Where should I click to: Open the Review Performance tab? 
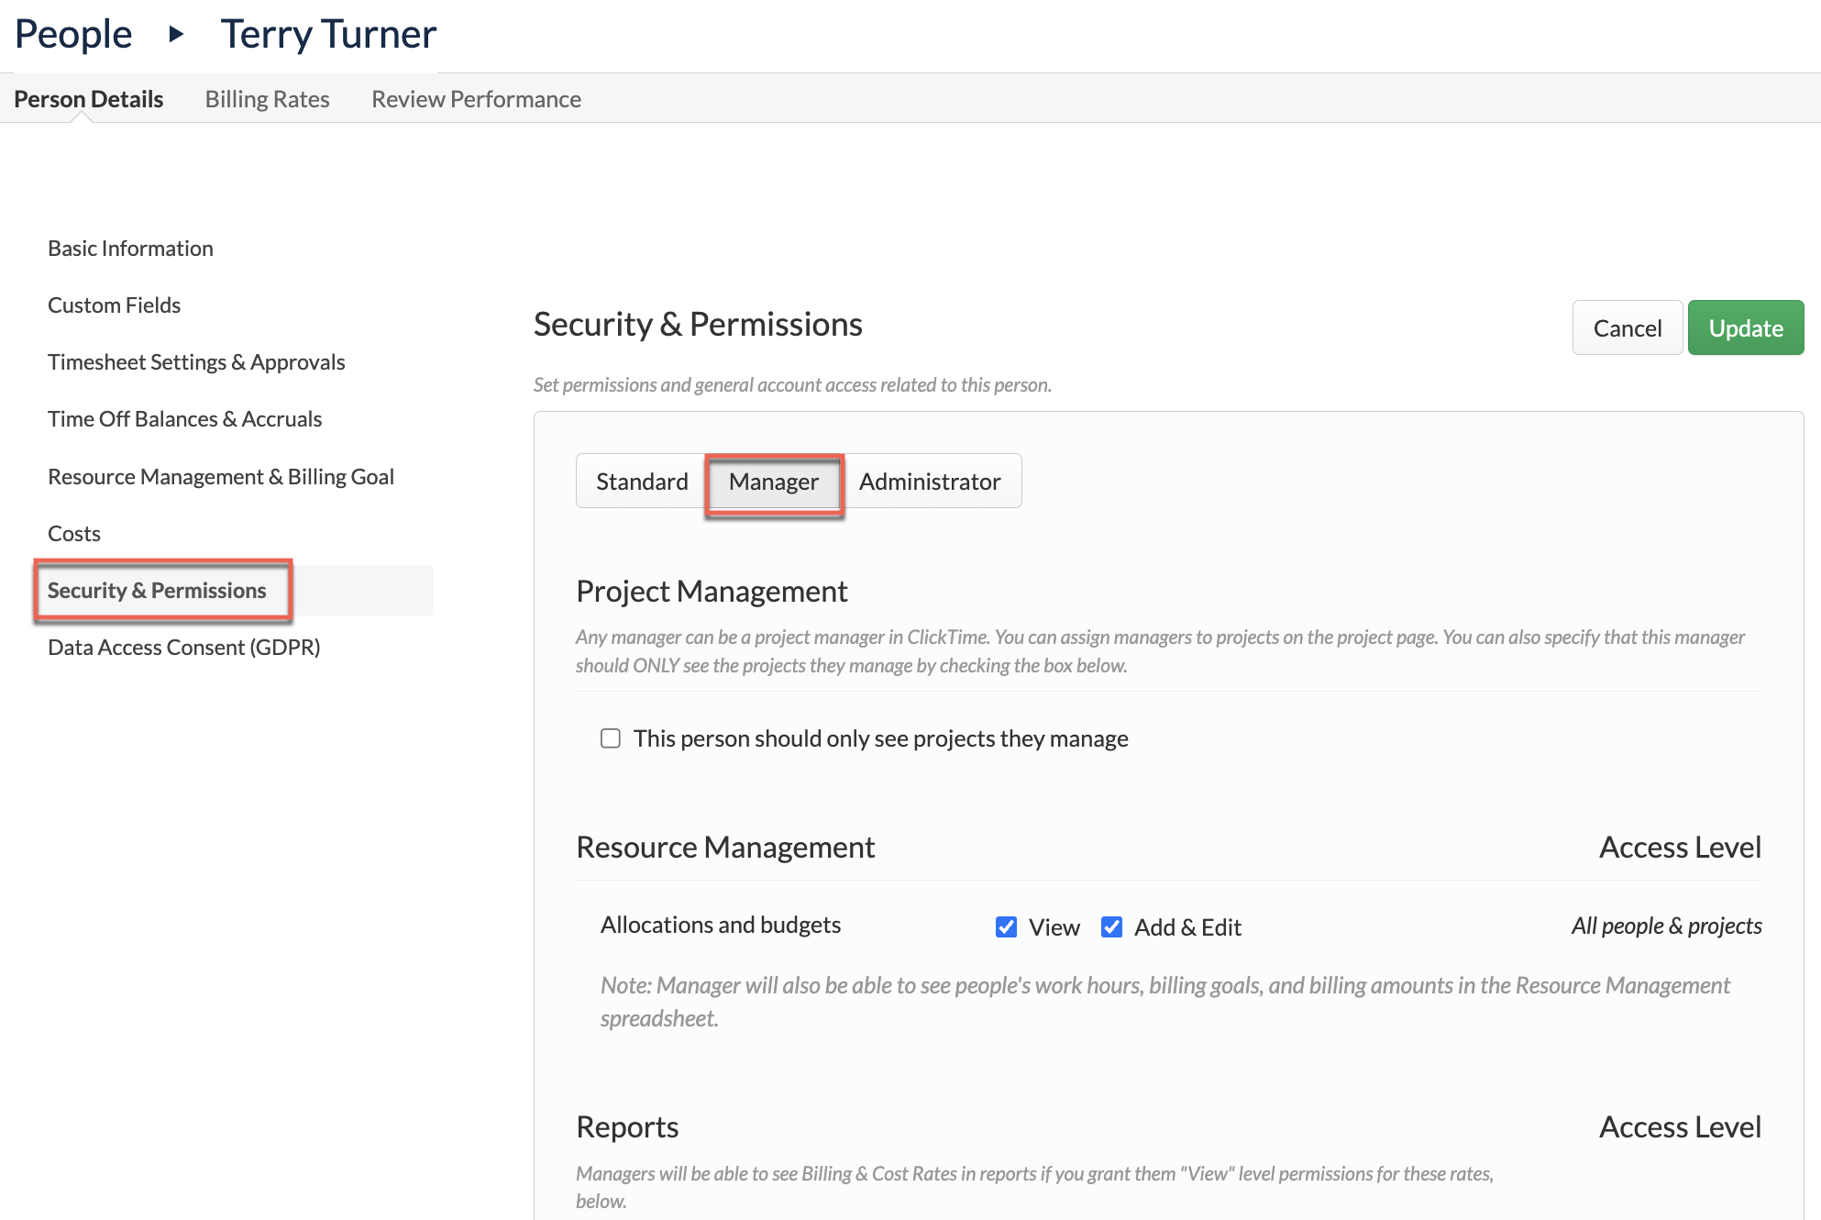coord(476,99)
